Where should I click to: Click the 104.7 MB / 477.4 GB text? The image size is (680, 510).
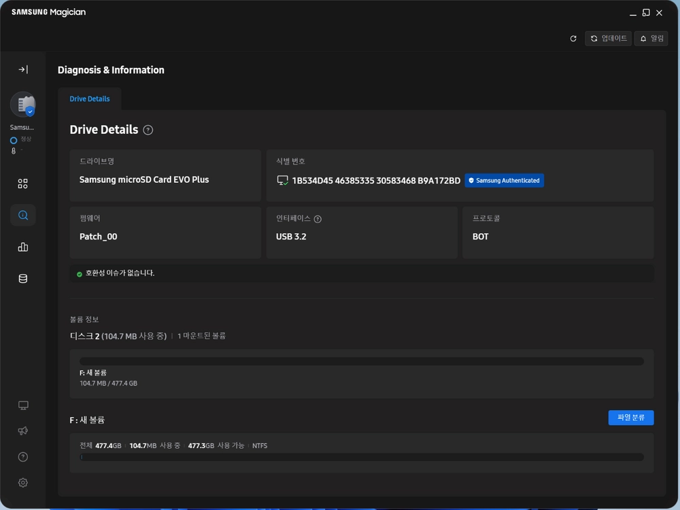point(108,384)
